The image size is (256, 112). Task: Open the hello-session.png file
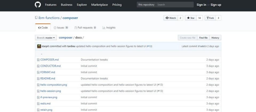tap(51, 91)
